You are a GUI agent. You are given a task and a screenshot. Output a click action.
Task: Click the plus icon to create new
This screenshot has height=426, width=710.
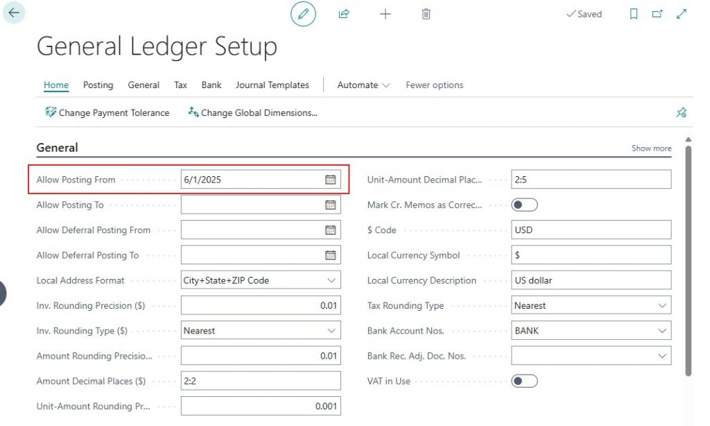386,14
